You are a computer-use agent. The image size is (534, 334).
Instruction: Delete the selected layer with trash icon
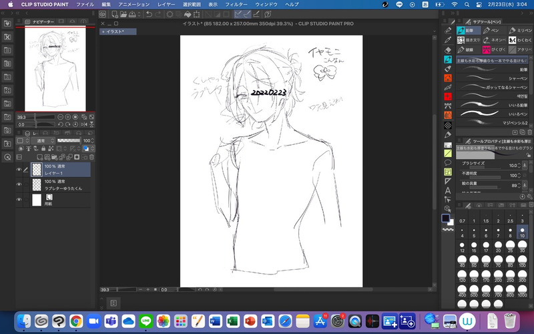click(91, 157)
